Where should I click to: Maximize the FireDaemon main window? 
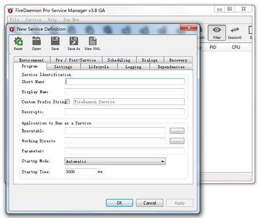(x=230, y=9)
